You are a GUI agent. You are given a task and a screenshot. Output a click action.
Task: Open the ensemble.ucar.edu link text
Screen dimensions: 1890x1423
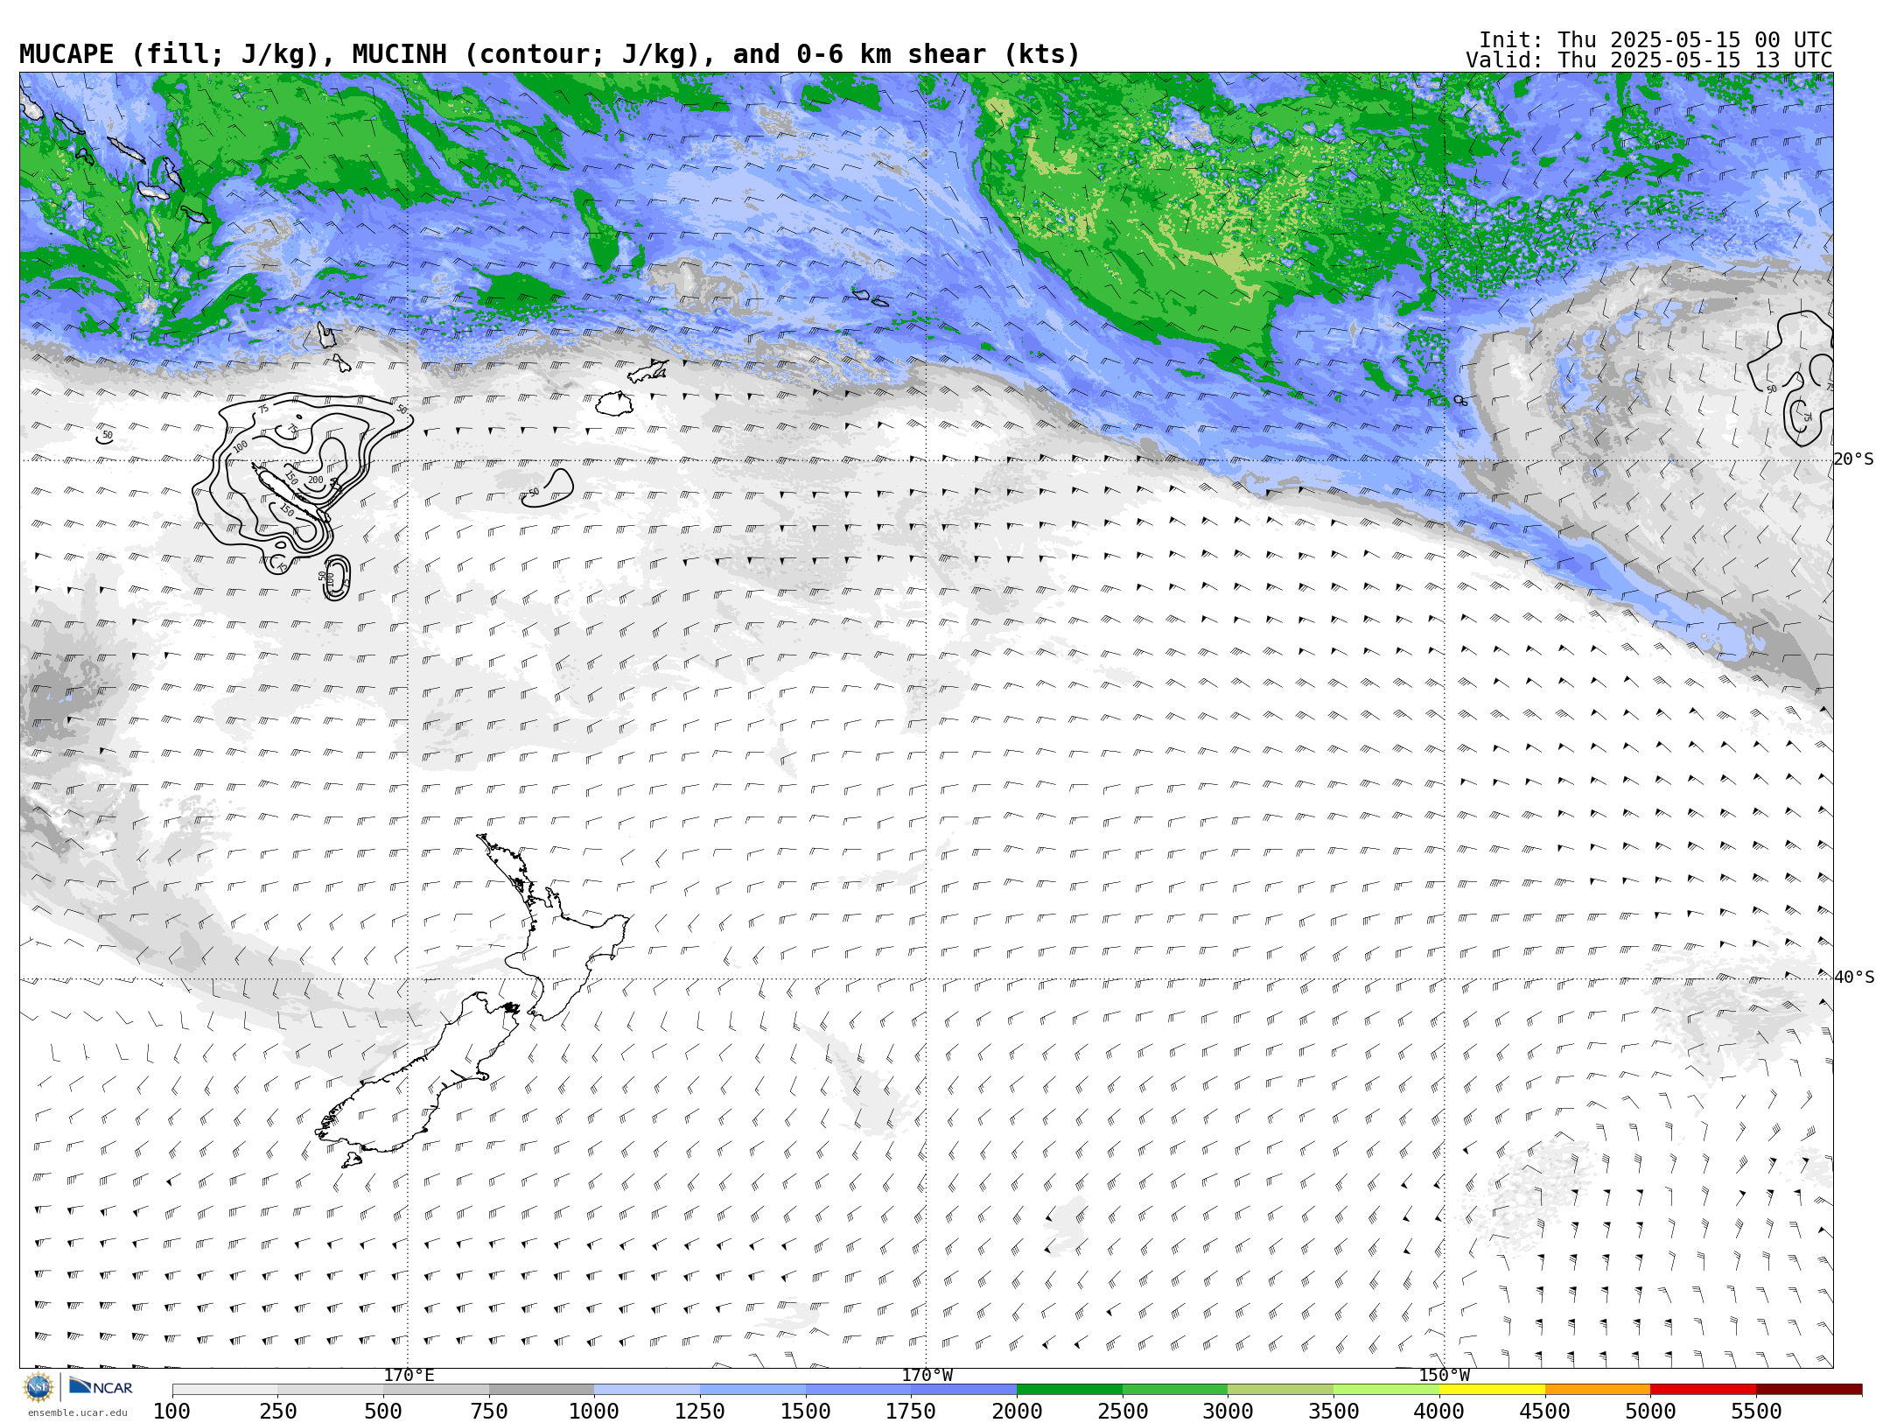77,1412
